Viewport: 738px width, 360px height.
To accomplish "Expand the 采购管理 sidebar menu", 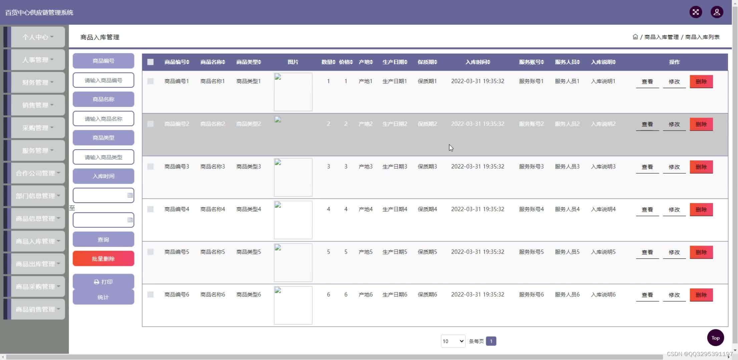I will pyautogui.click(x=38, y=128).
